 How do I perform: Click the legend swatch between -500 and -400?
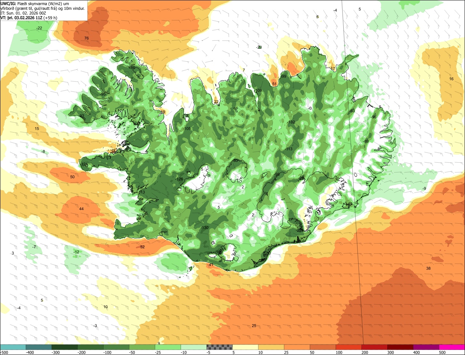[x=13, y=347]
